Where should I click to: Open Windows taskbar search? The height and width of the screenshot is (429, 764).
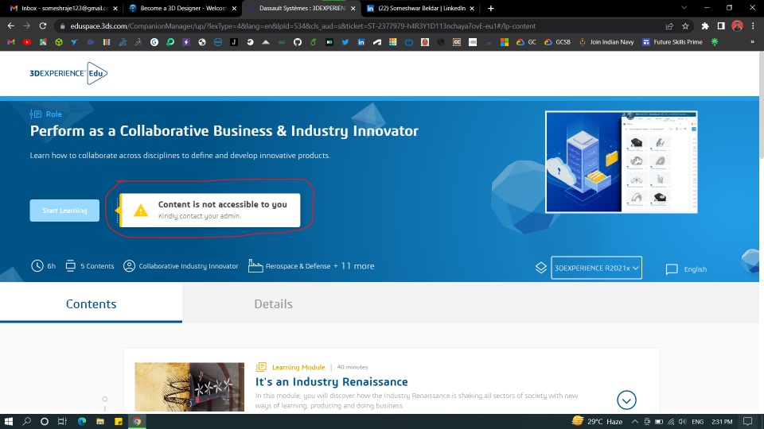27,421
